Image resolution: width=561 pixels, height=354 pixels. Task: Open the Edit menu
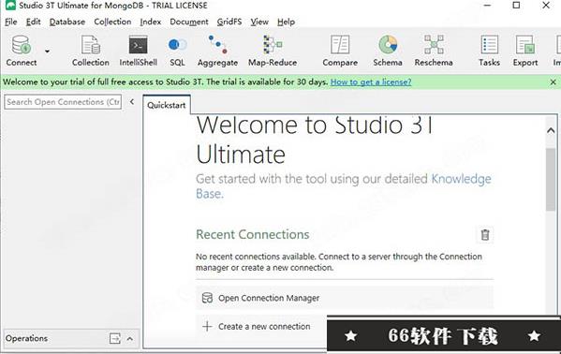pyautogui.click(x=34, y=22)
